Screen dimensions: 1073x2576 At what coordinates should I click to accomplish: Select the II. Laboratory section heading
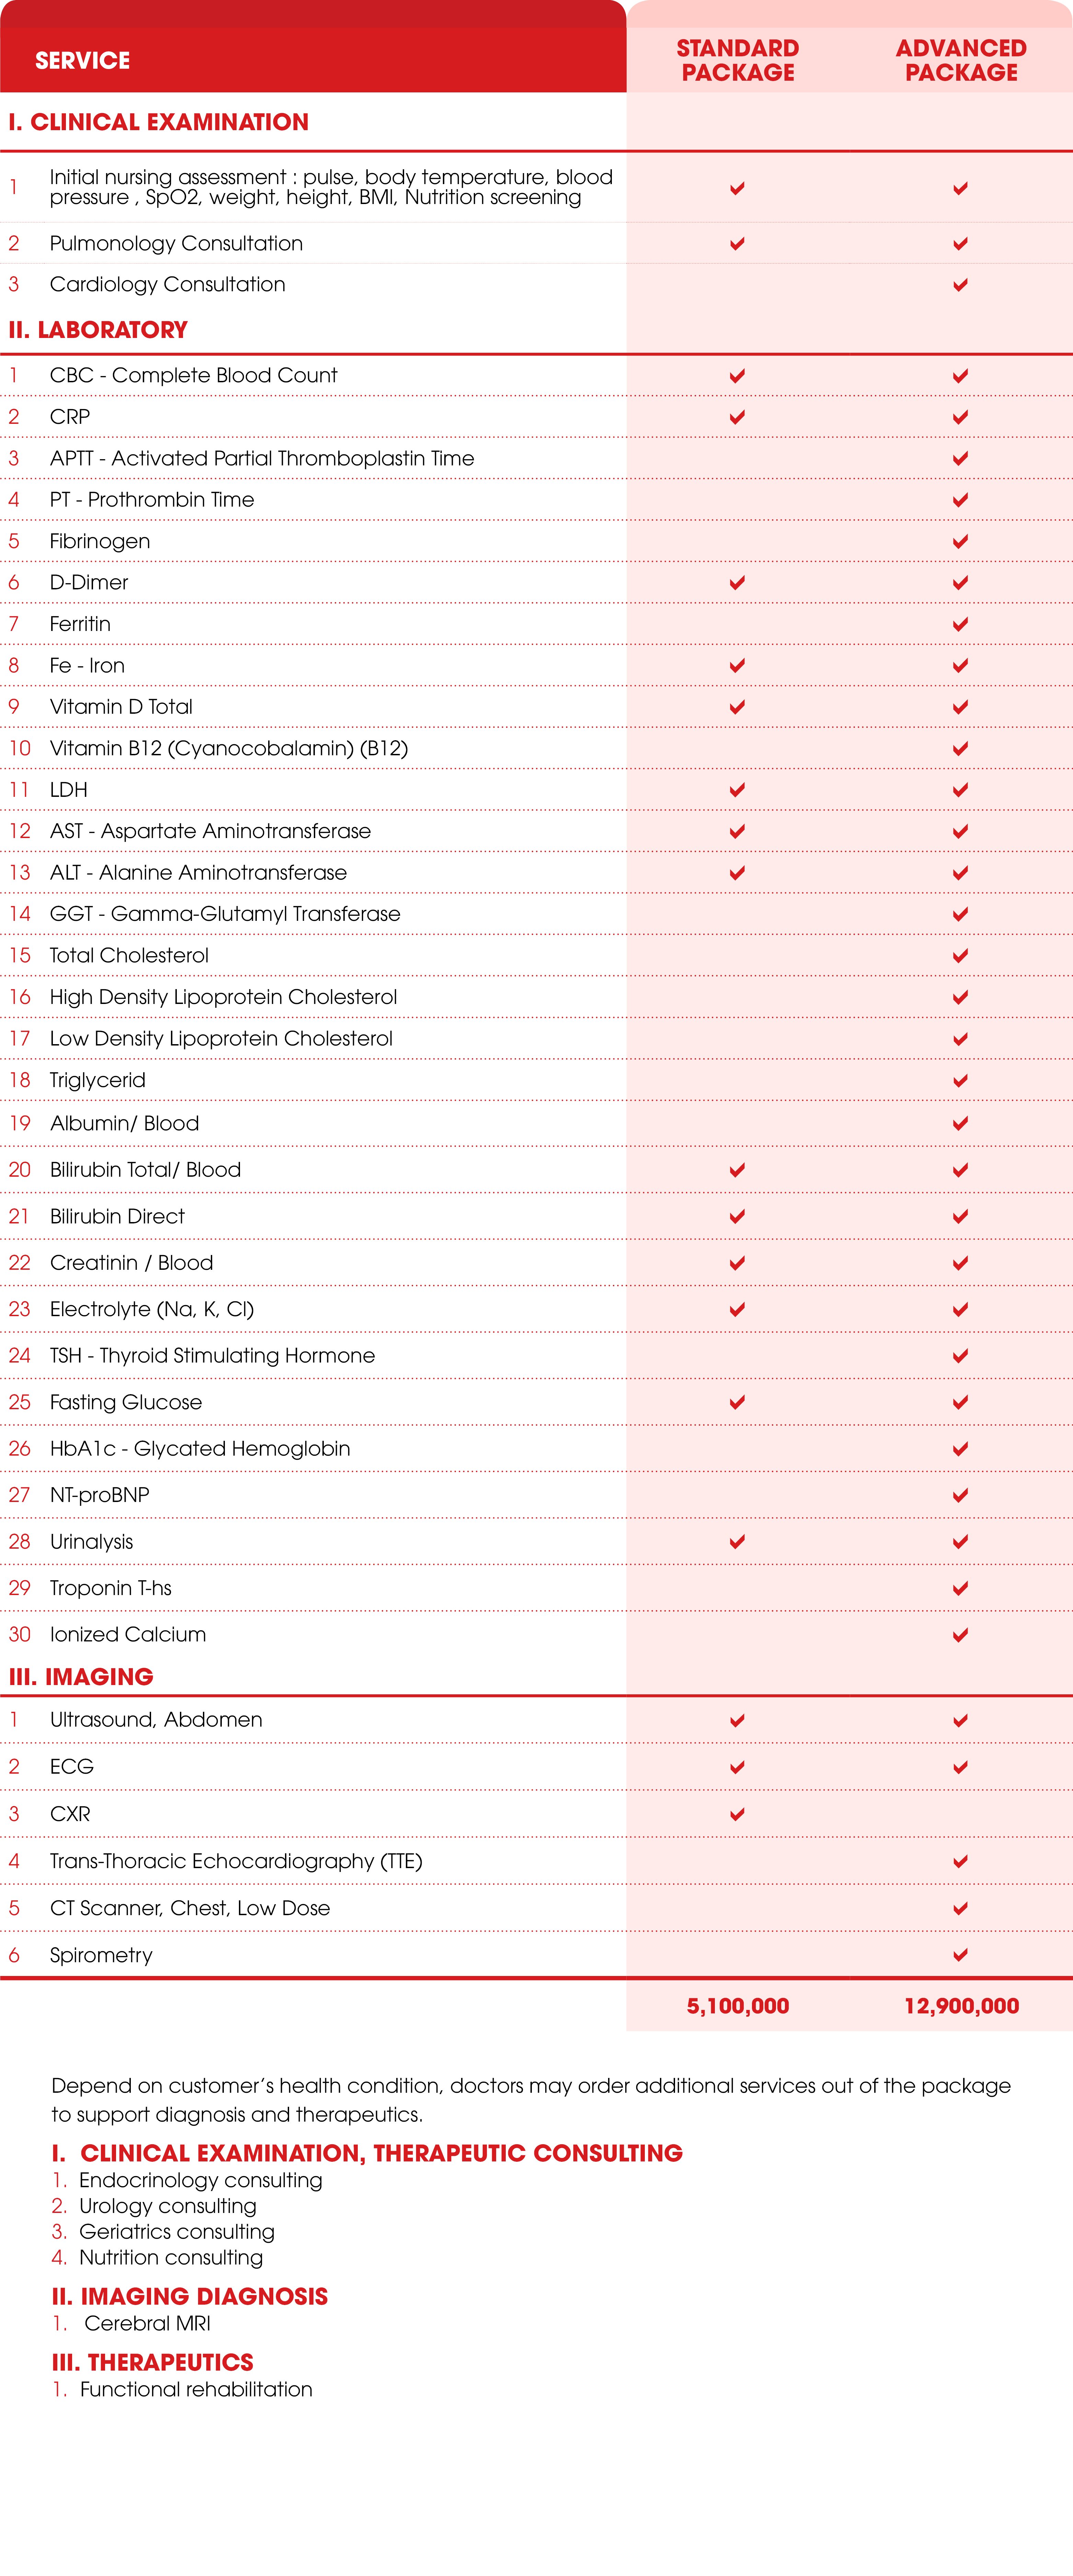coord(98,330)
